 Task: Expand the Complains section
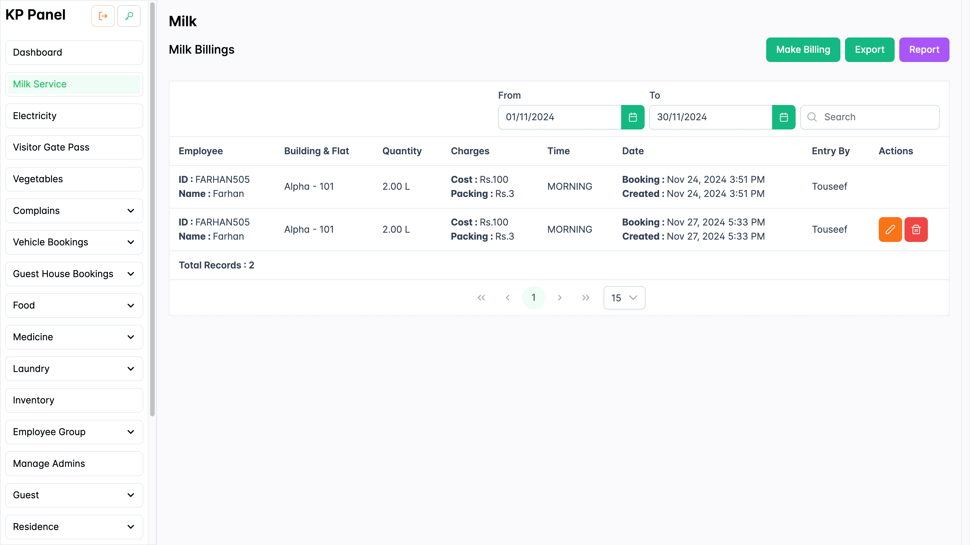click(74, 211)
